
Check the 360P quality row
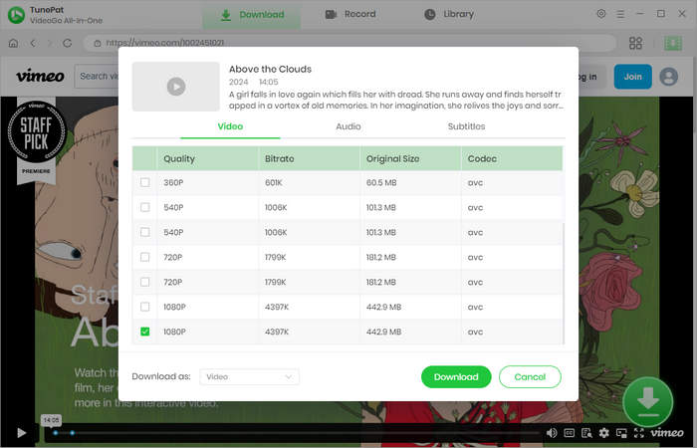click(x=145, y=182)
